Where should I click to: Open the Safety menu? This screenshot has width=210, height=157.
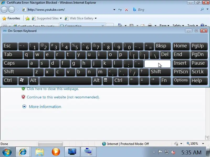178,25
